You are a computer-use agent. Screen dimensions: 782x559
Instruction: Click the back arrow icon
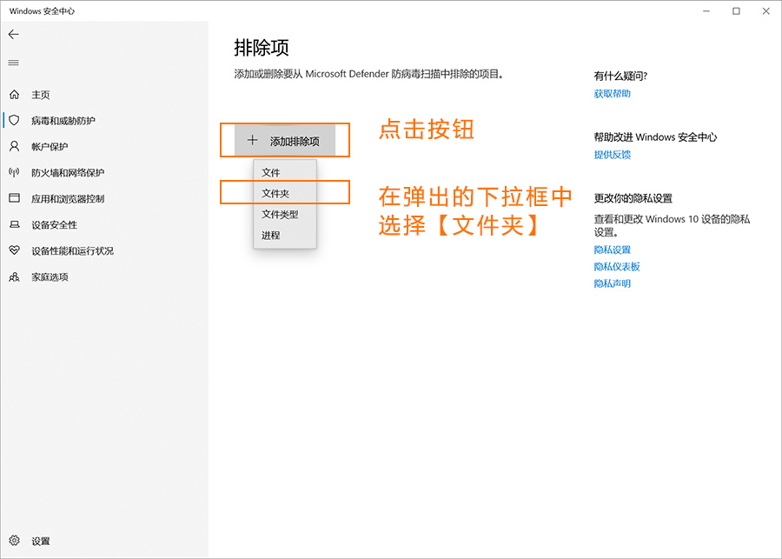pos(13,35)
